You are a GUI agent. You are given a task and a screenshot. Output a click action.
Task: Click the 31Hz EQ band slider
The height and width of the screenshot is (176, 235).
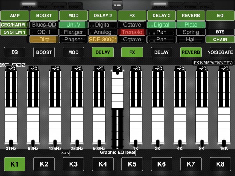click(11, 107)
